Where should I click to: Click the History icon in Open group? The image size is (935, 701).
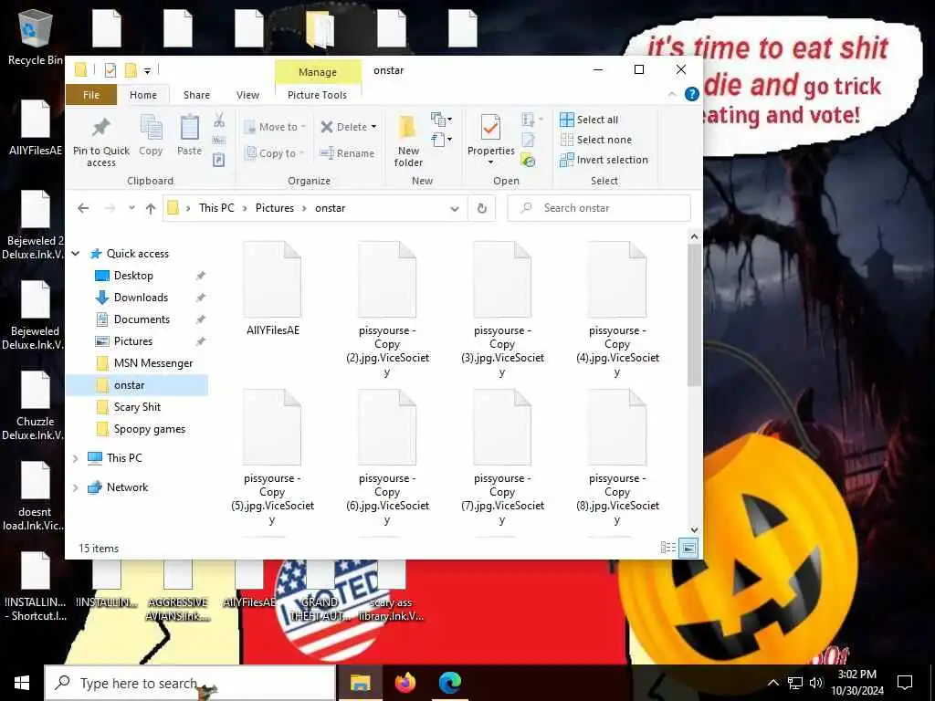click(x=529, y=161)
